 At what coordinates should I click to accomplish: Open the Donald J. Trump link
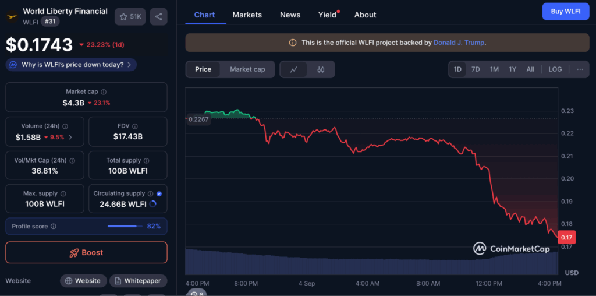(x=459, y=43)
